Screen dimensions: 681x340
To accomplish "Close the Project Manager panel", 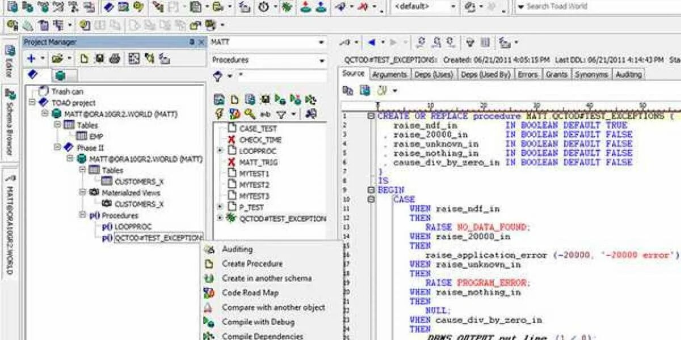I will pyautogui.click(x=201, y=42).
